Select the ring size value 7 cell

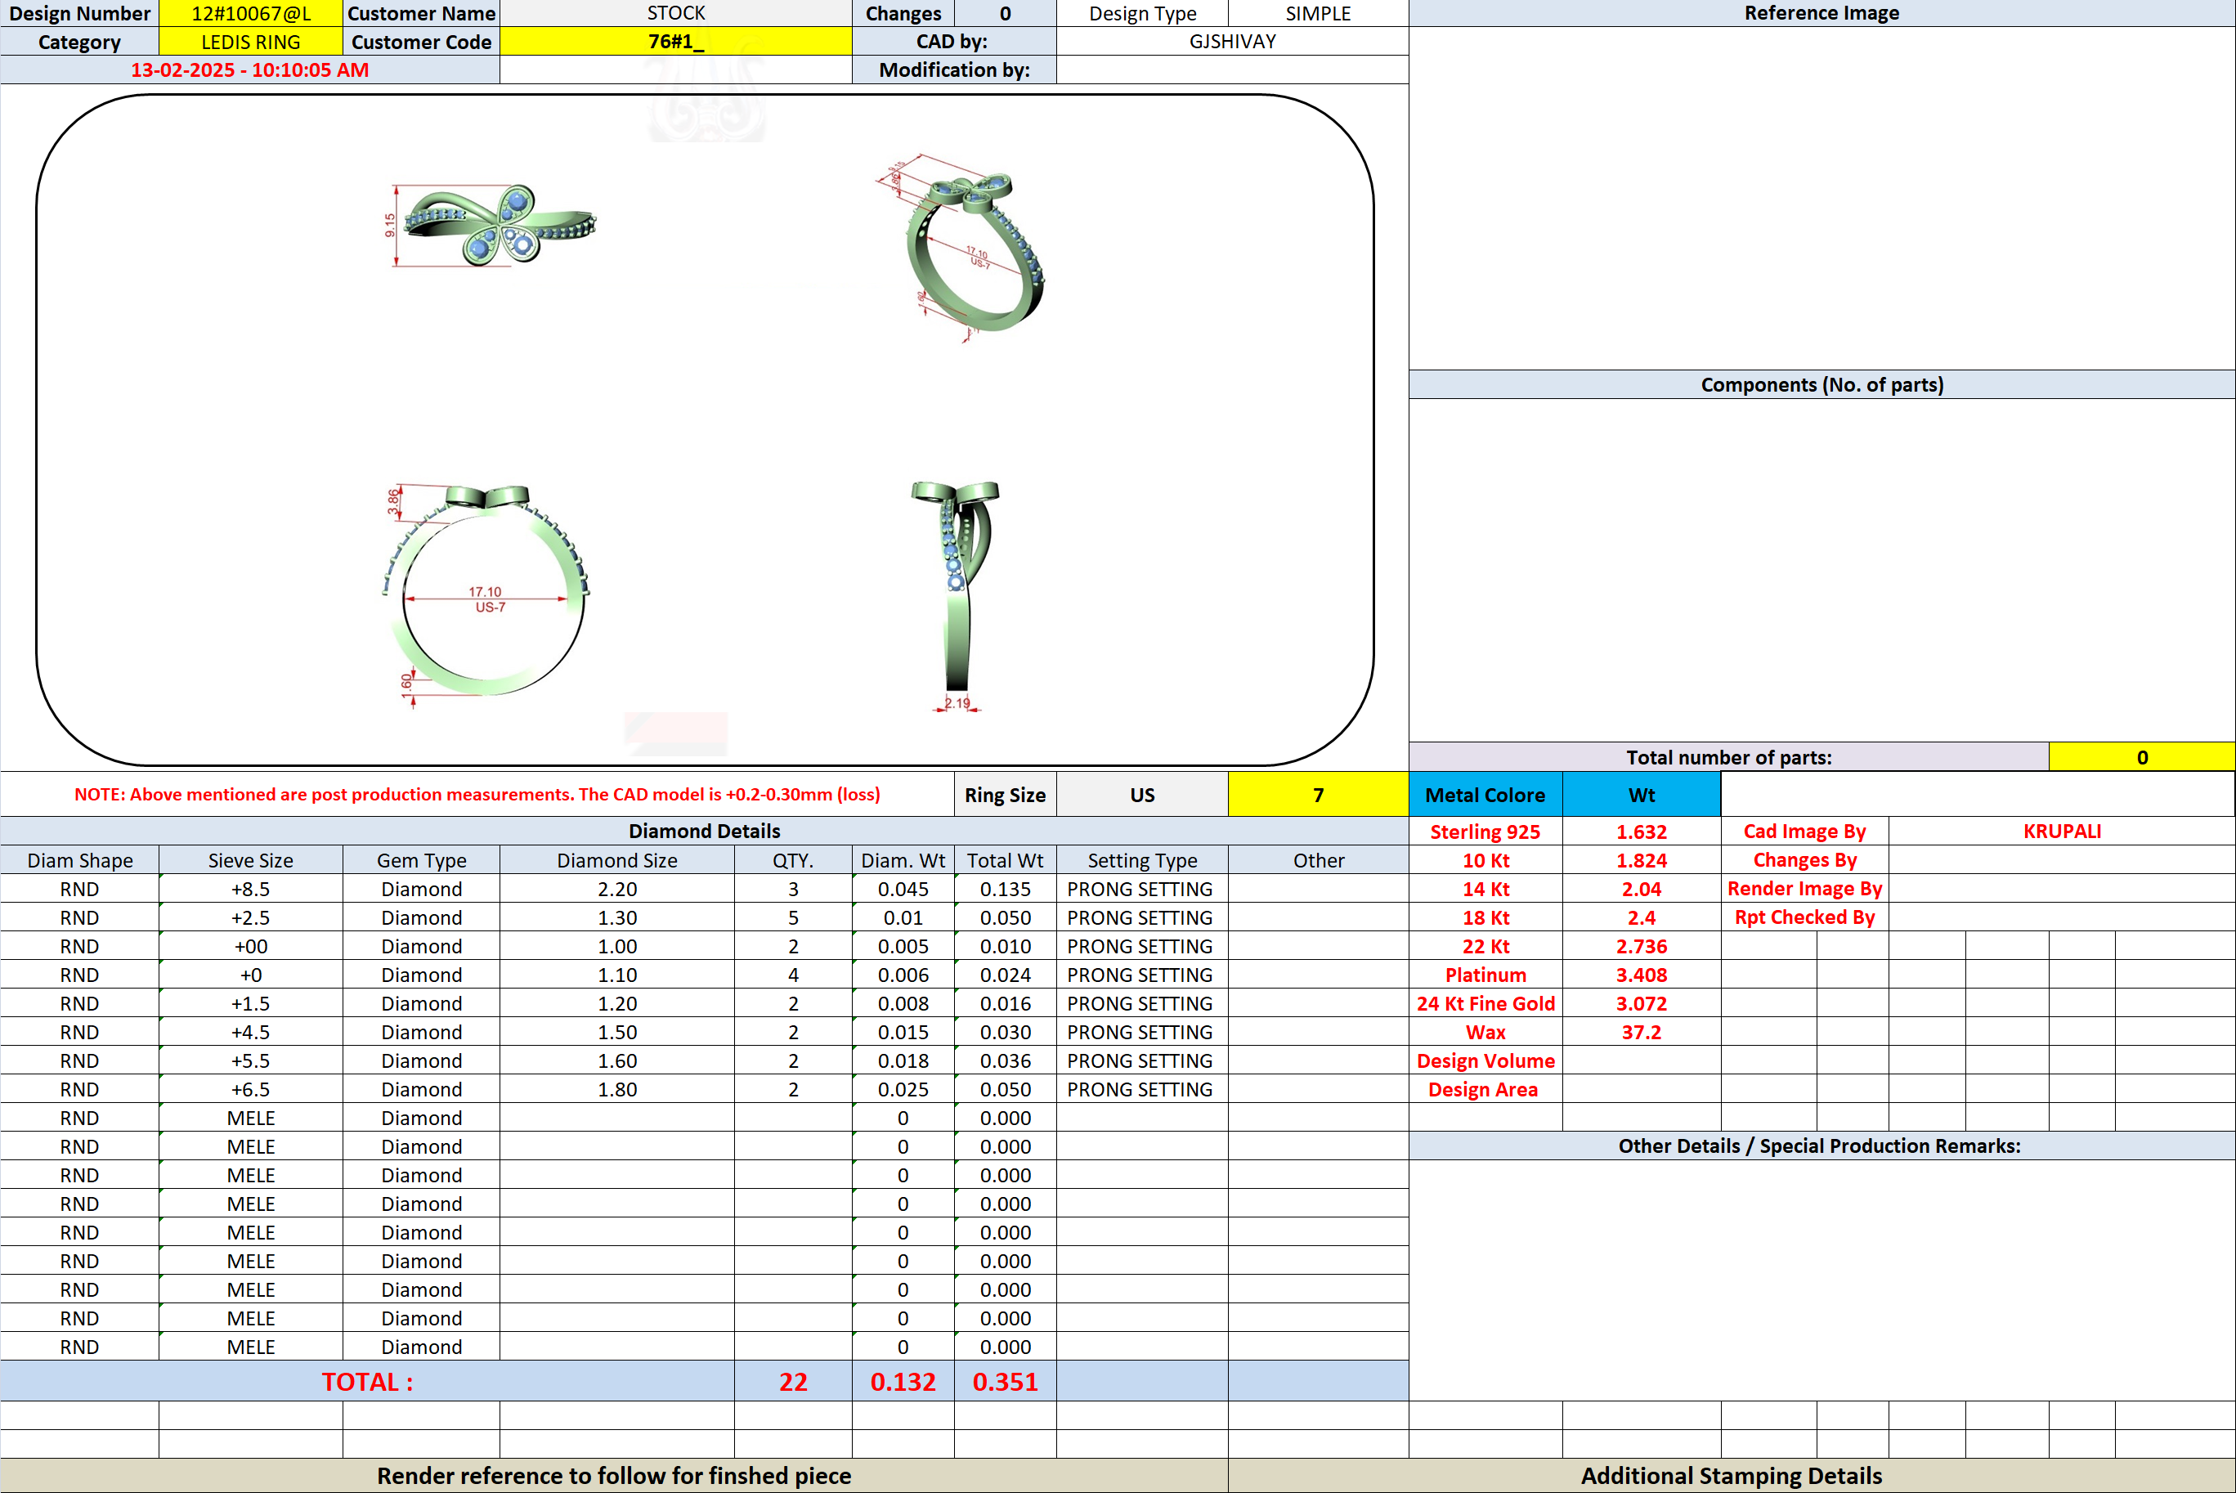tap(1319, 795)
